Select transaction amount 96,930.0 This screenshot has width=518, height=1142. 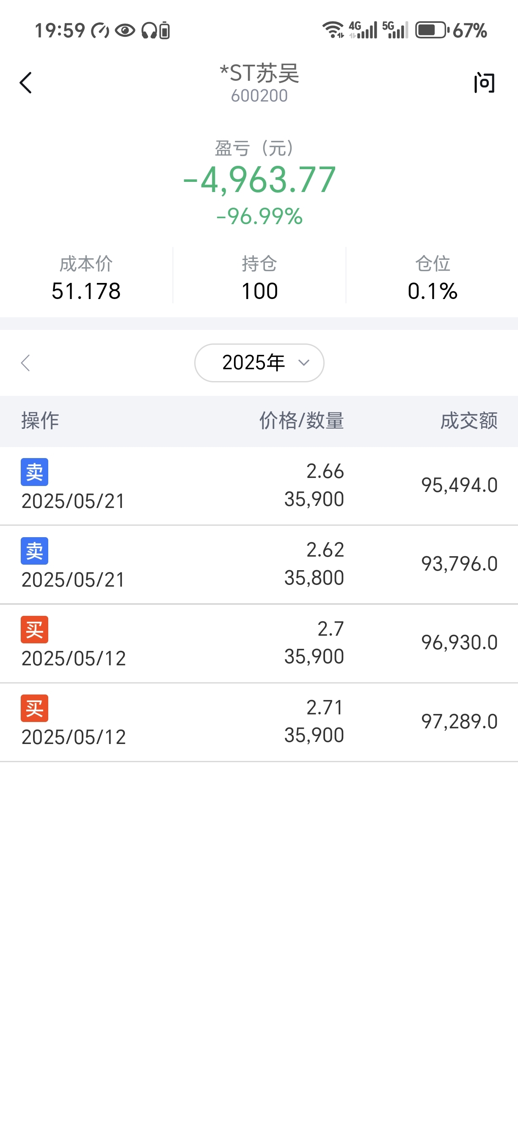(x=460, y=642)
